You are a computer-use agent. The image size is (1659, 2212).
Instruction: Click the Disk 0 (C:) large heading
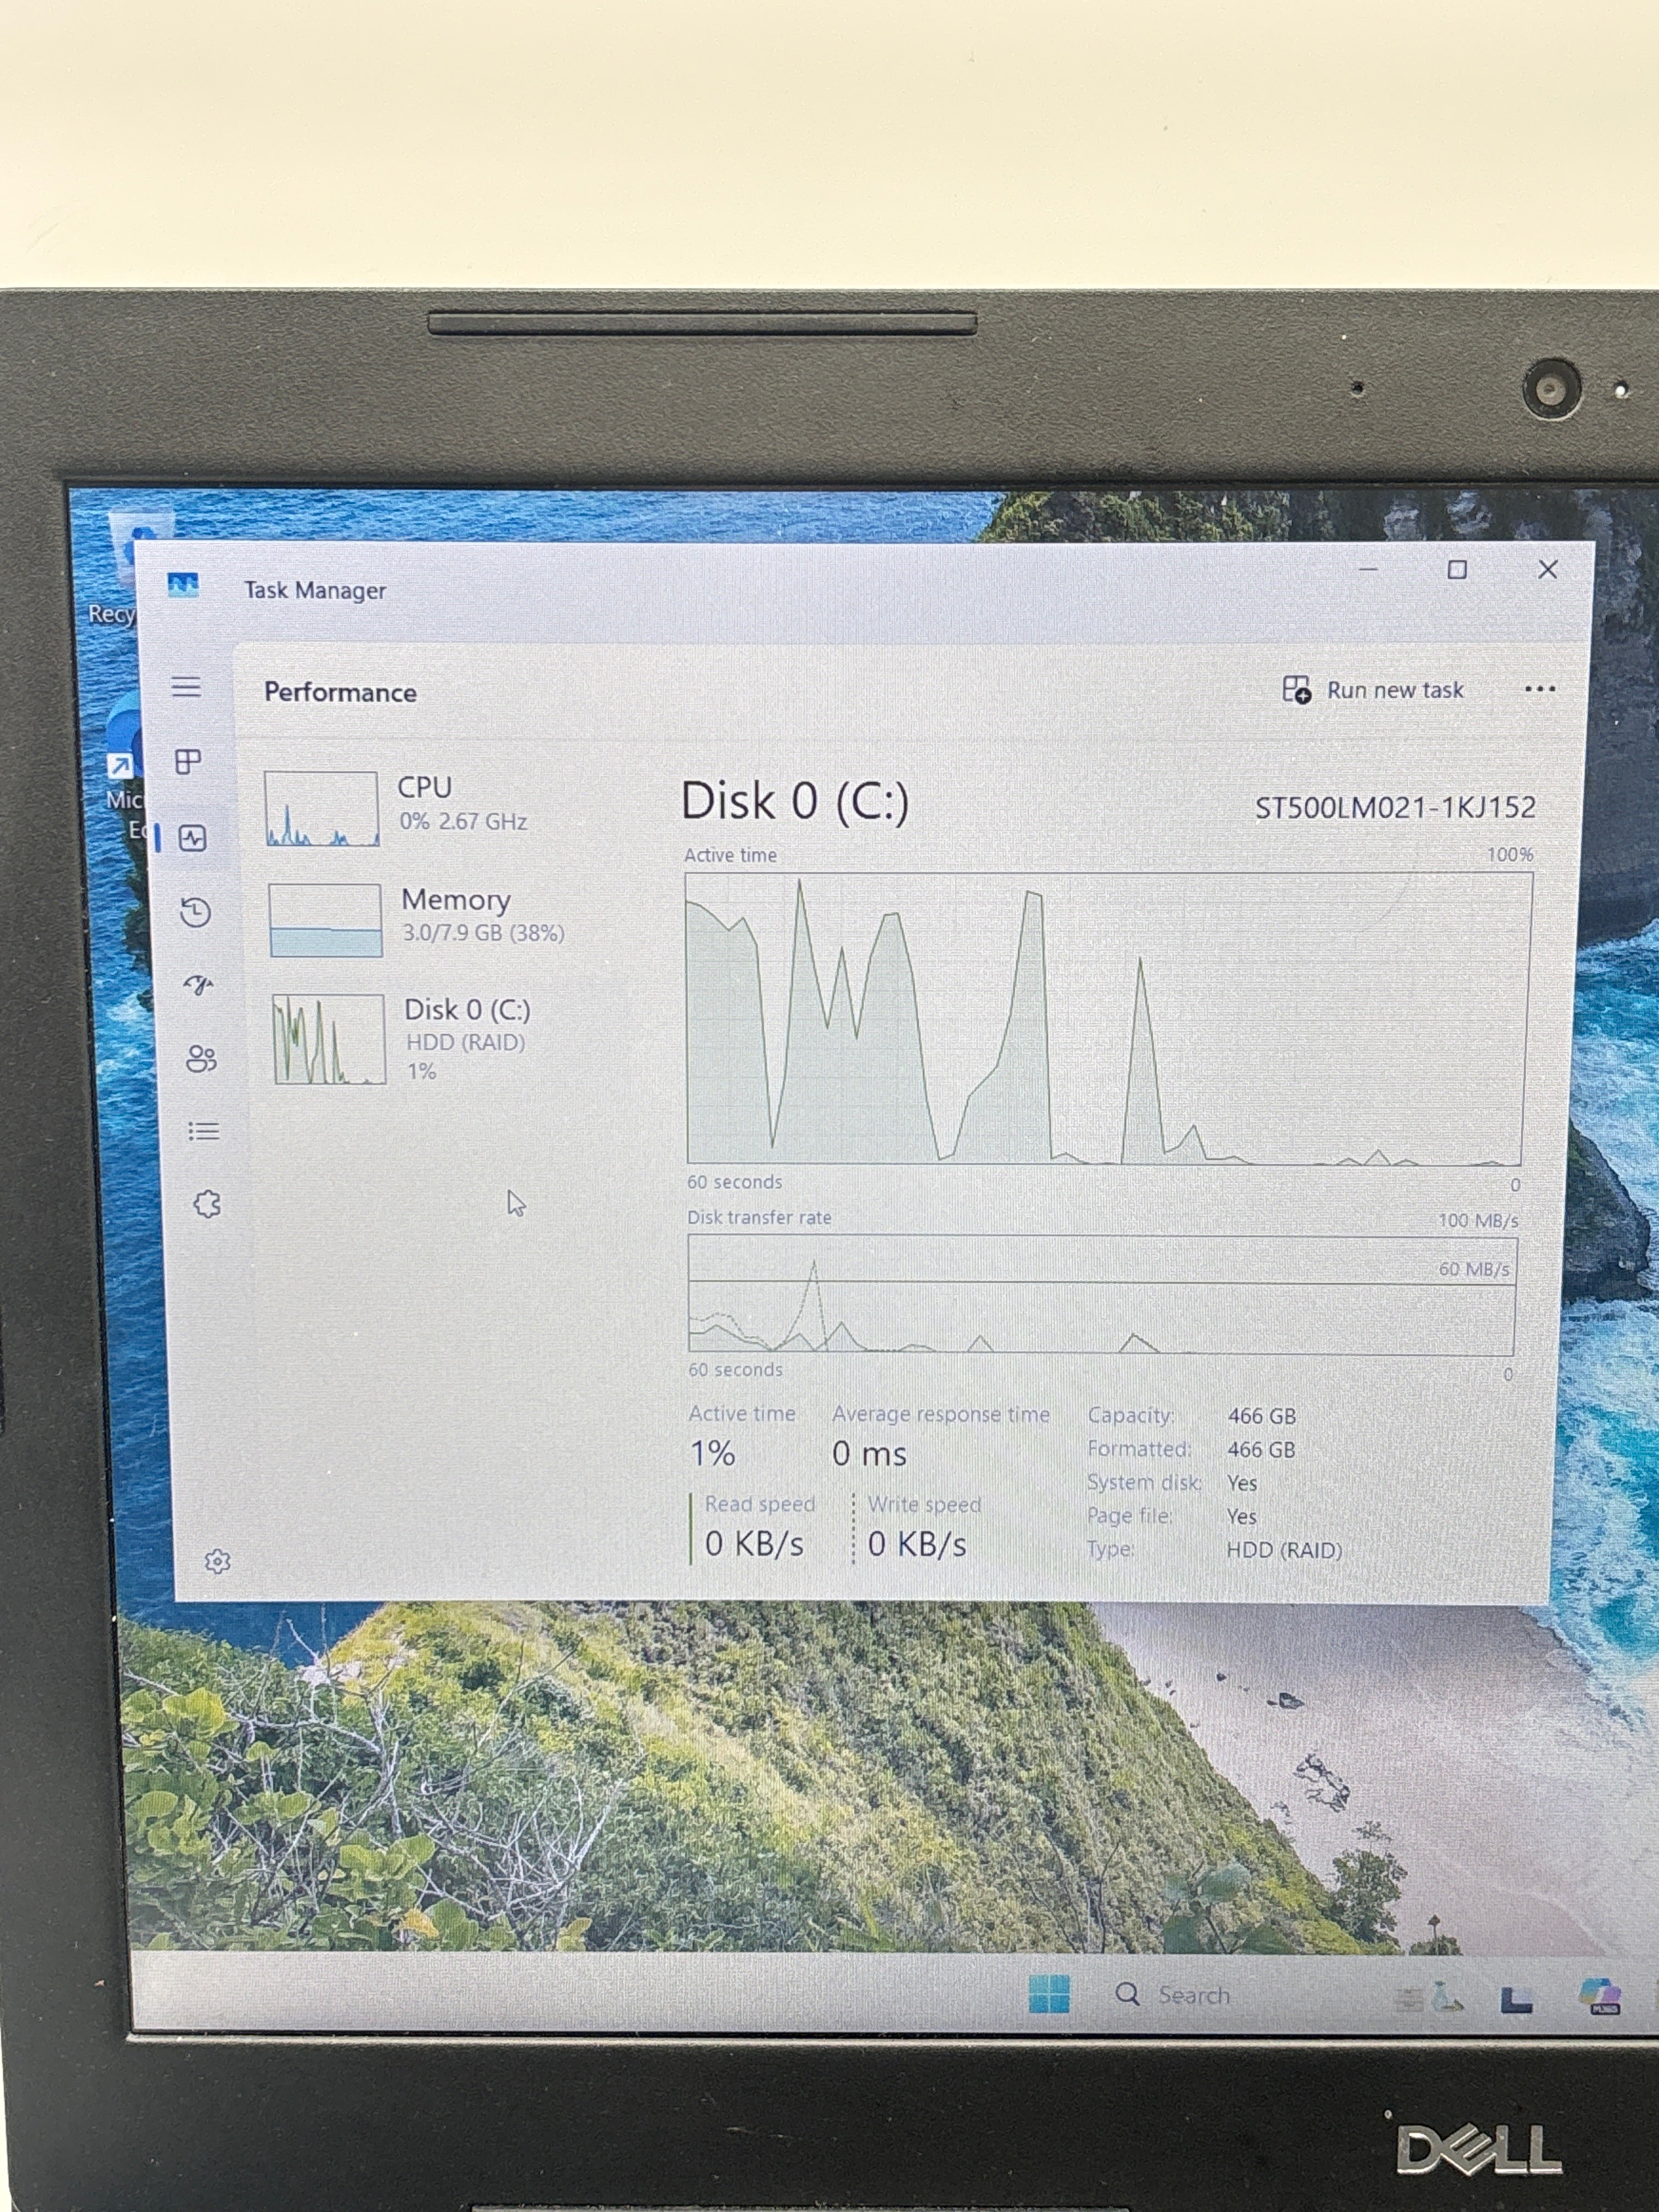point(795,801)
